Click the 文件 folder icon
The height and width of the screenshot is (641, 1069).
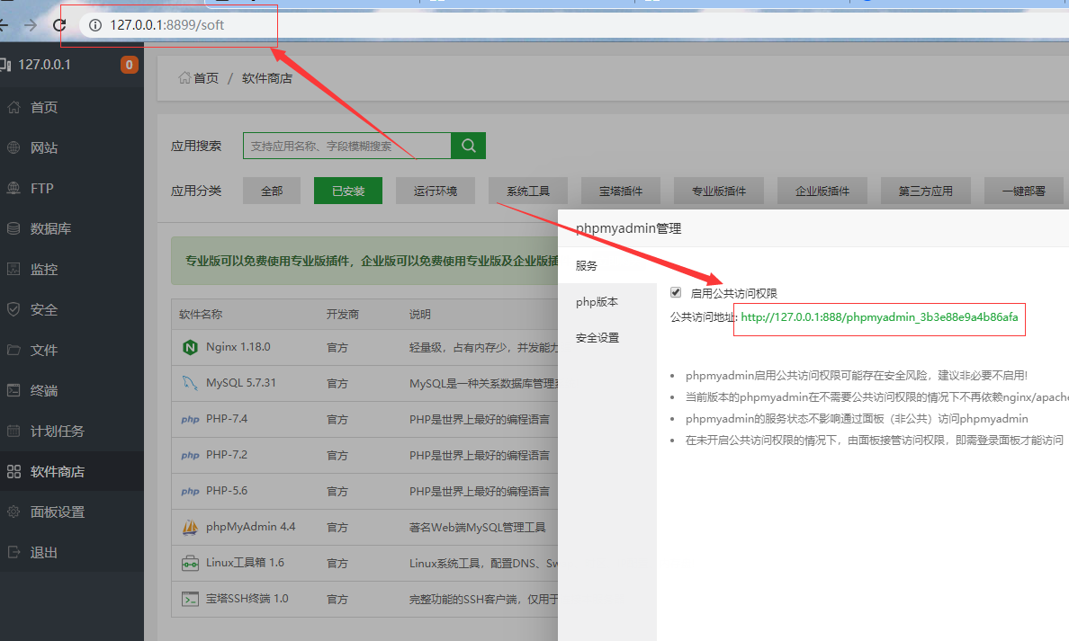click(x=13, y=350)
